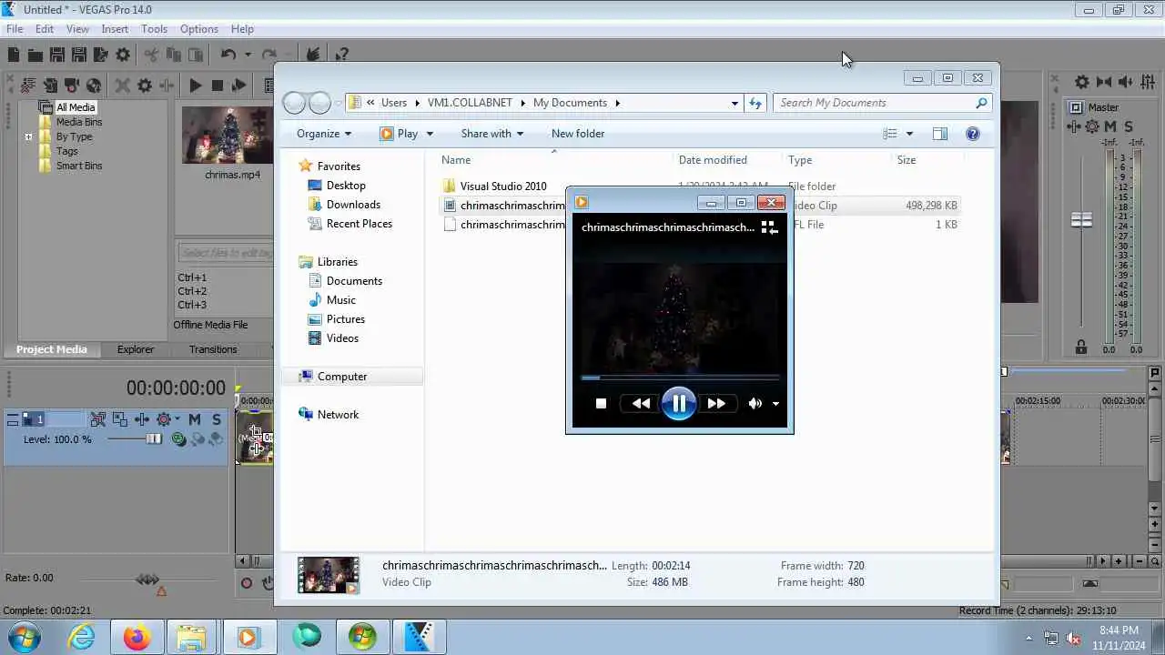
Task: Select Downloads in Explorer Favorites
Action: [x=353, y=205]
